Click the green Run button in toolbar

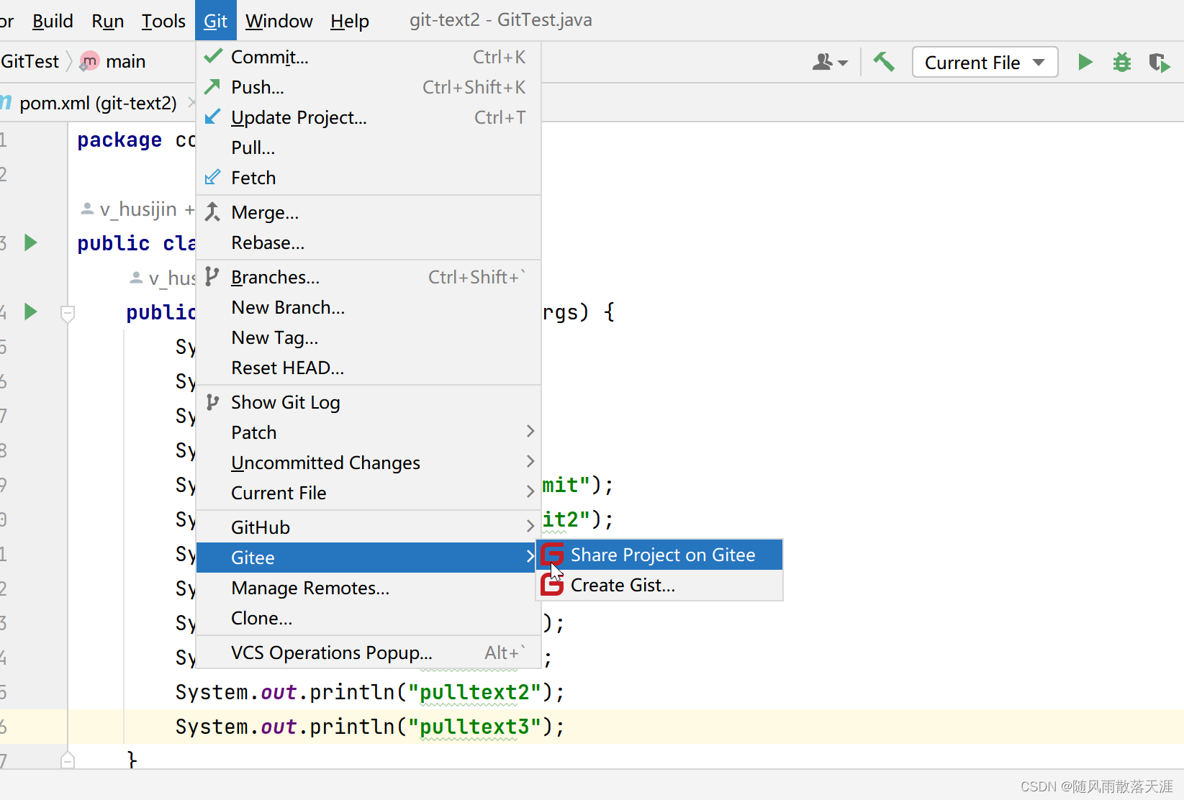1085,62
